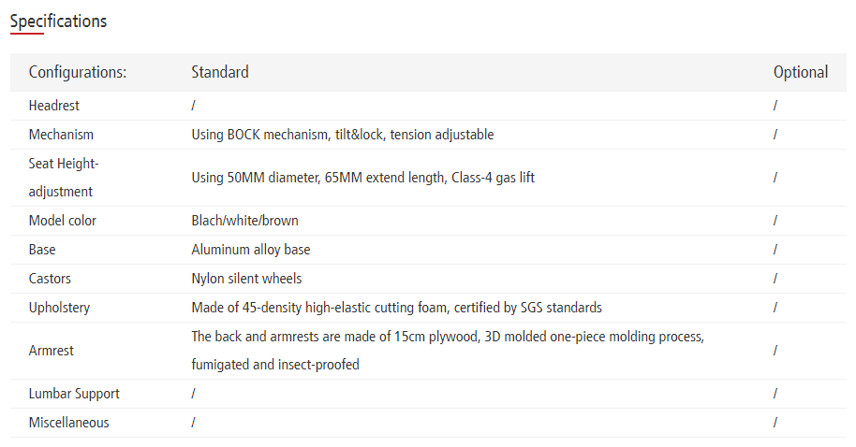This screenshot has height=447, width=856.
Task: Select the Castors row label
Action: click(50, 279)
